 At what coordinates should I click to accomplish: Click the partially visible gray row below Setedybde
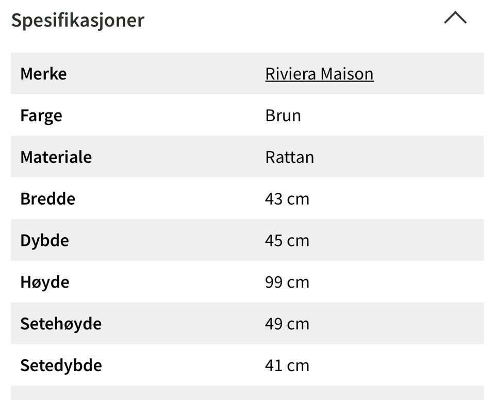(x=247, y=393)
